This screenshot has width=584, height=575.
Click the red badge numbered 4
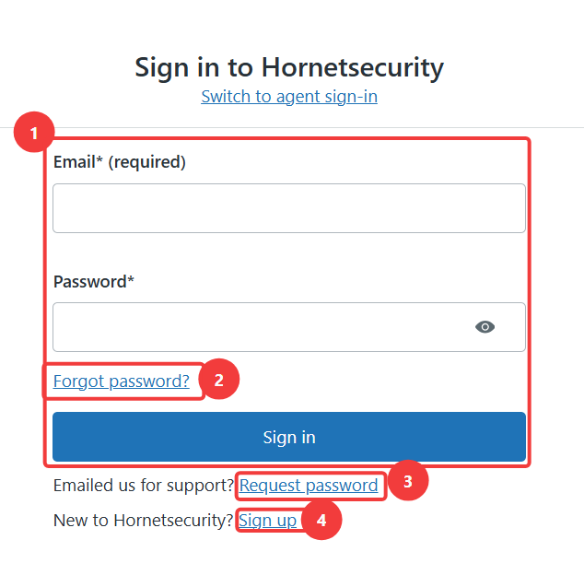click(x=321, y=520)
